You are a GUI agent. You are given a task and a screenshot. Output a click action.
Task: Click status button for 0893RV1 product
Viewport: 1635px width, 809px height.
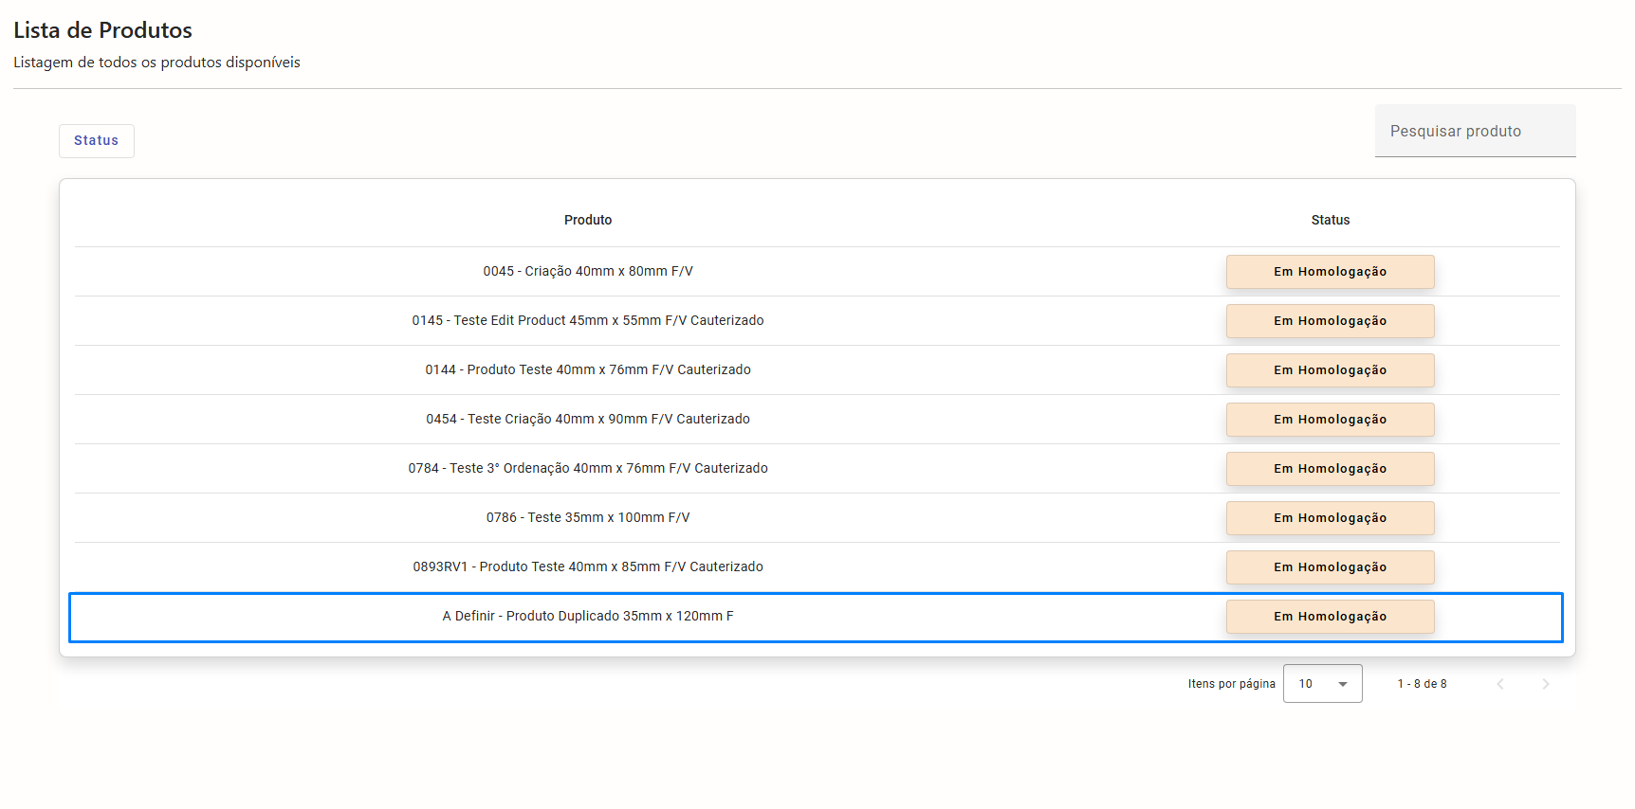(x=1330, y=567)
